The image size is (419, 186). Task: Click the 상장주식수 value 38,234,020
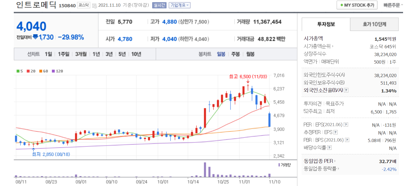[385, 54]
